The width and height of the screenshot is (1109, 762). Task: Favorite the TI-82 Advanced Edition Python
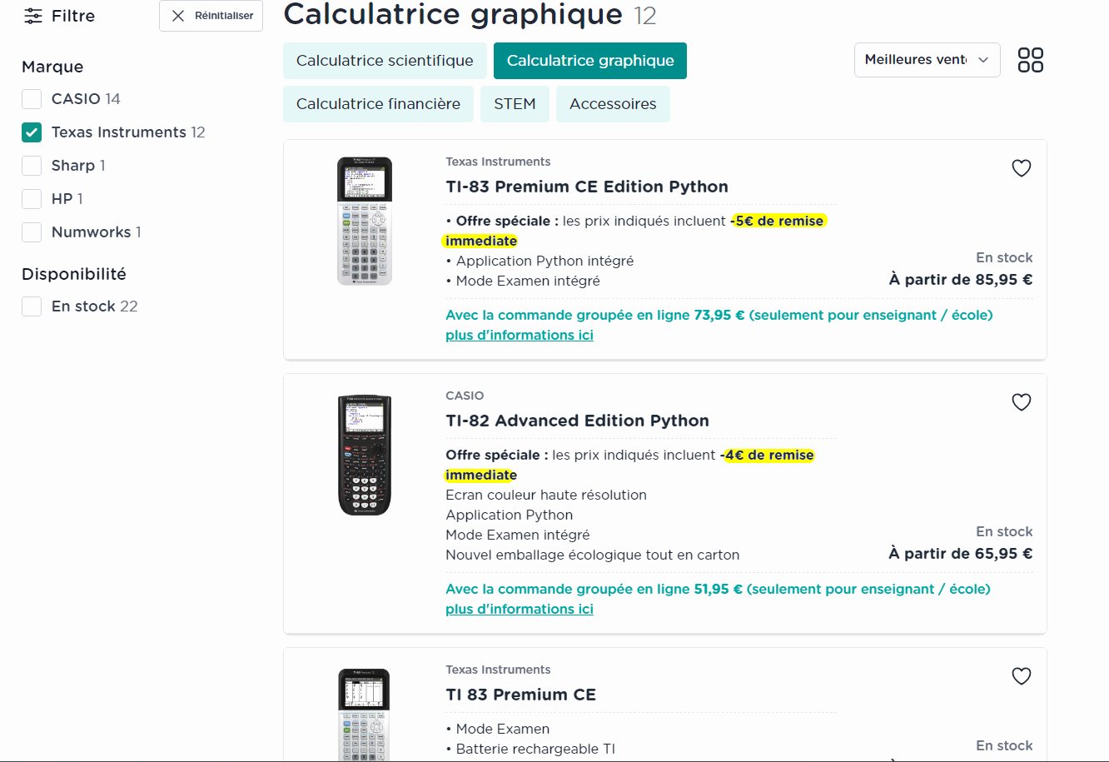coord(1022,402)
